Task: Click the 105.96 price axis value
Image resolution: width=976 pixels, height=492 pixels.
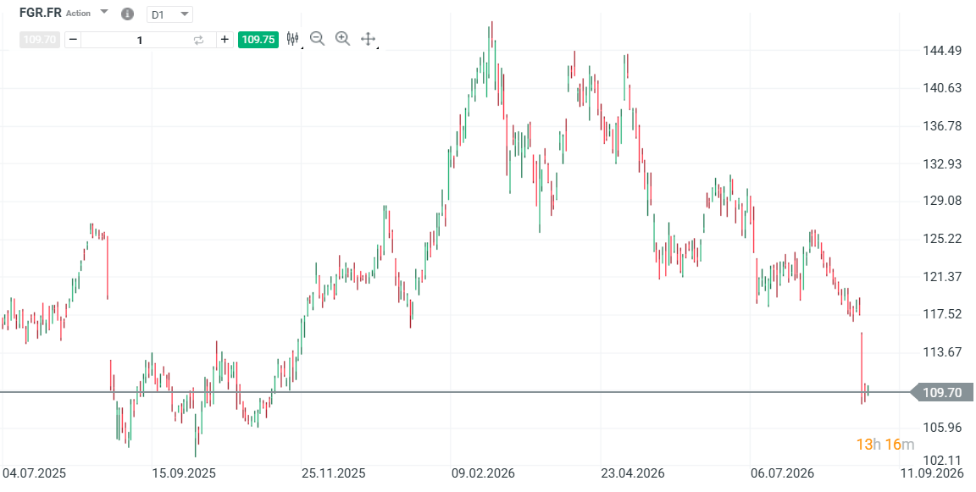Action: click(942, 428)
